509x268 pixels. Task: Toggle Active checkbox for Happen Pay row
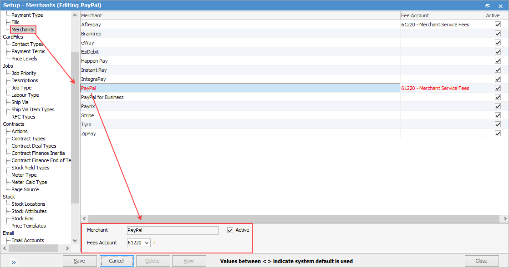498,60
